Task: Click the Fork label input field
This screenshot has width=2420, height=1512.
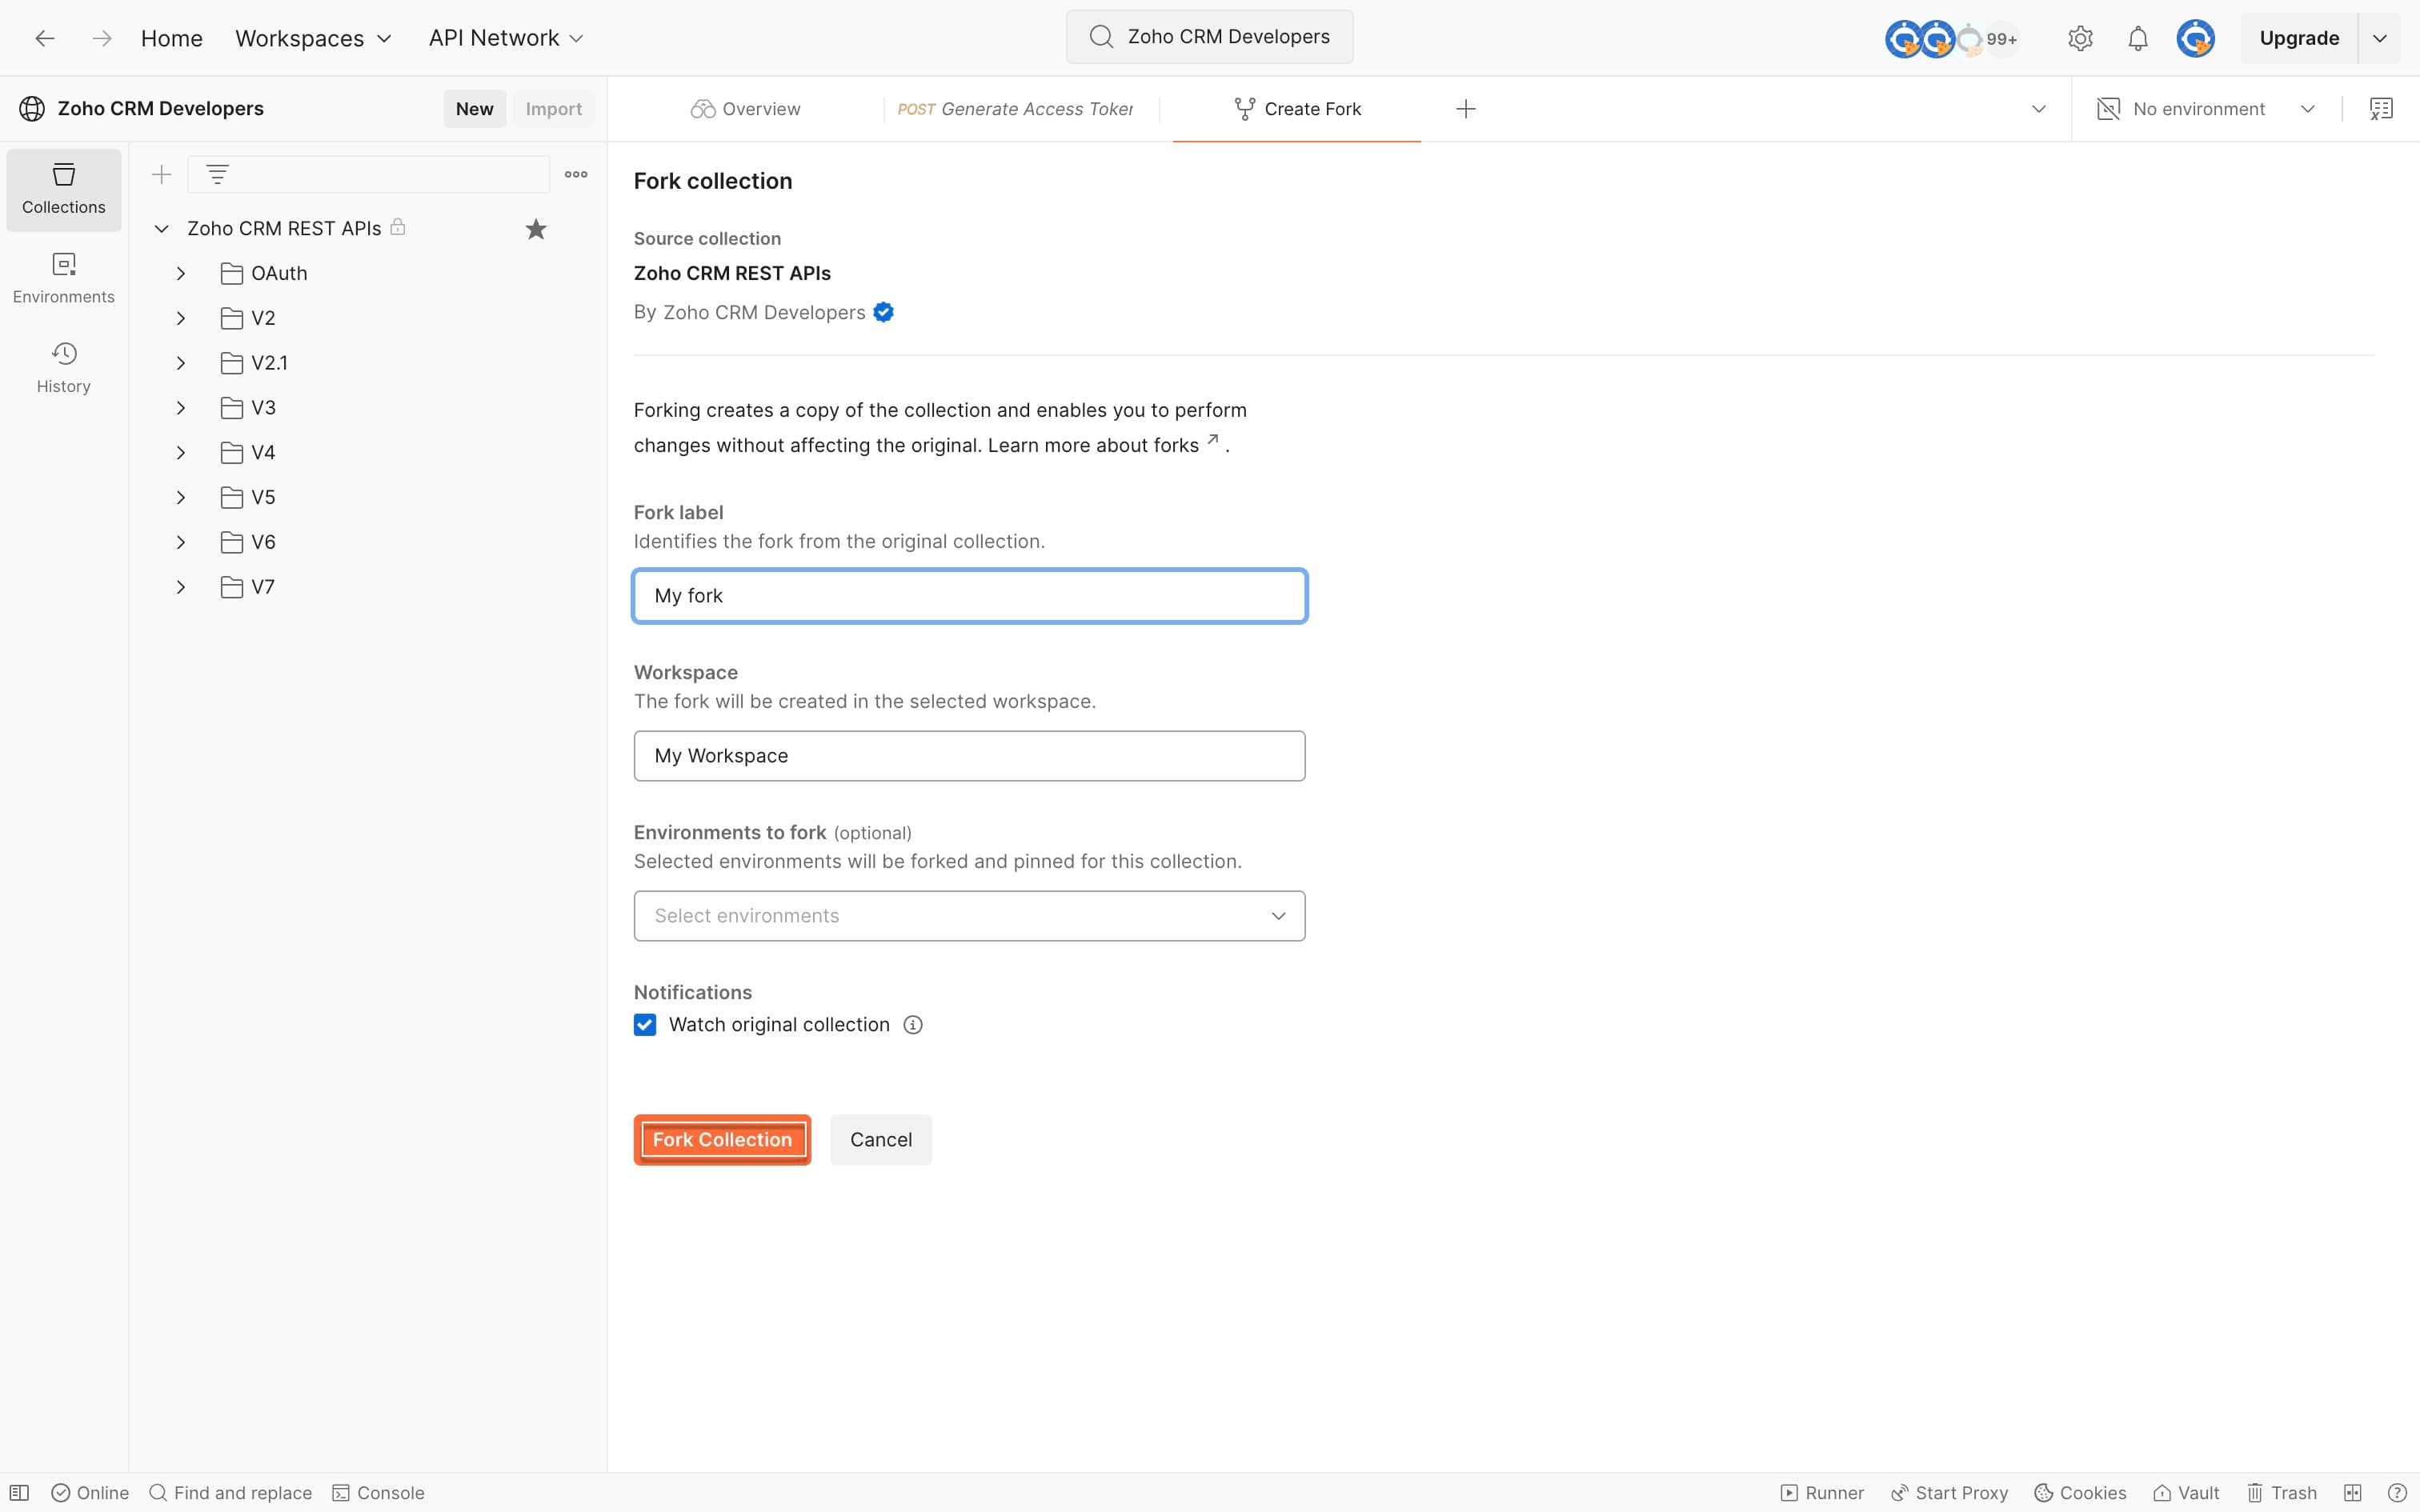Action: pyautogui.click(x=969, y=596)
